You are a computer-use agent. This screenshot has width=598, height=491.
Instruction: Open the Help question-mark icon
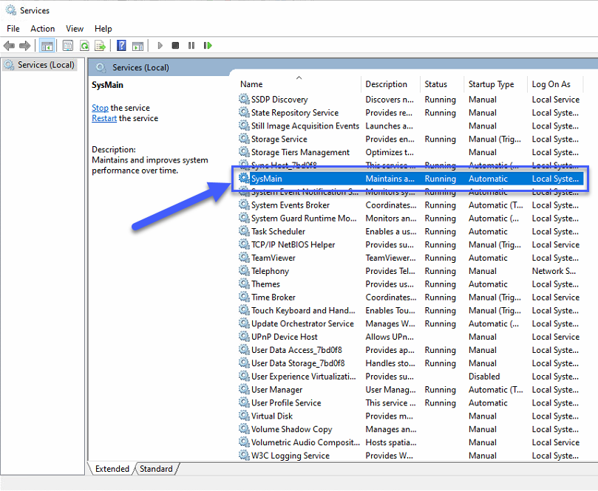click(x=121, y=46)
